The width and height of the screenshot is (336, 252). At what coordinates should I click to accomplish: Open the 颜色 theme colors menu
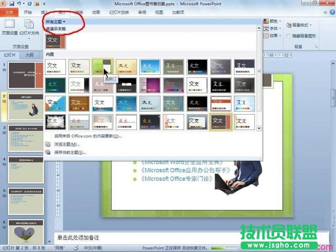[x=273, y=21]
